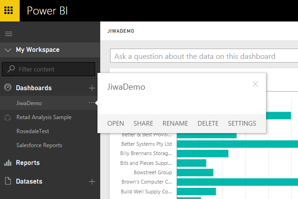Click the Datasets document icon
298x199 pixels.
click(8, 181)
